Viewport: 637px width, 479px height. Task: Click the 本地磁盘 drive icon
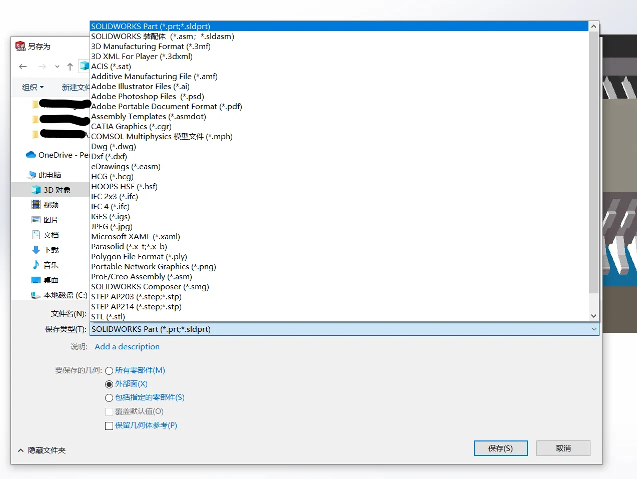click(x=36, y=295)
